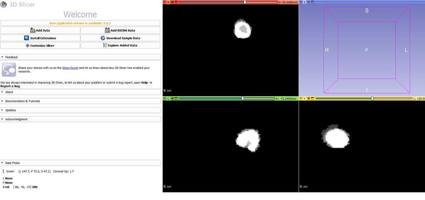Click the Yellow slice offset slider handle
This screenshot has height=200, width=425.
coord(372,98)
